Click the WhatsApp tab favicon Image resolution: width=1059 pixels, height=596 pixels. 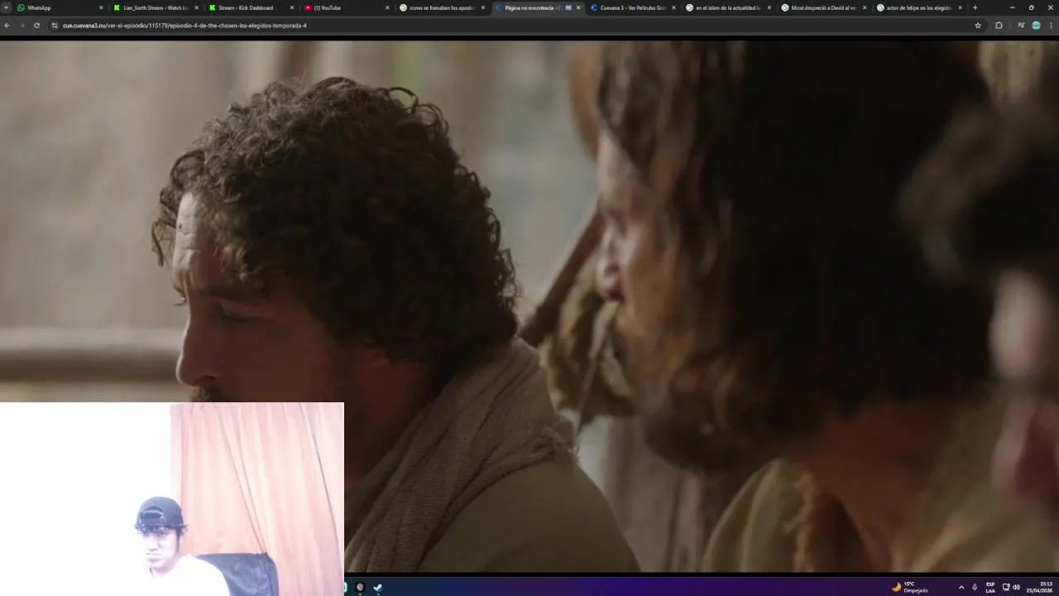tap(21, 7)
